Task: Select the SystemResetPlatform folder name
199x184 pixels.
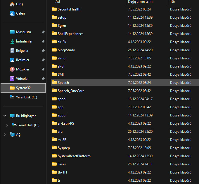Action: coord(74,156)
